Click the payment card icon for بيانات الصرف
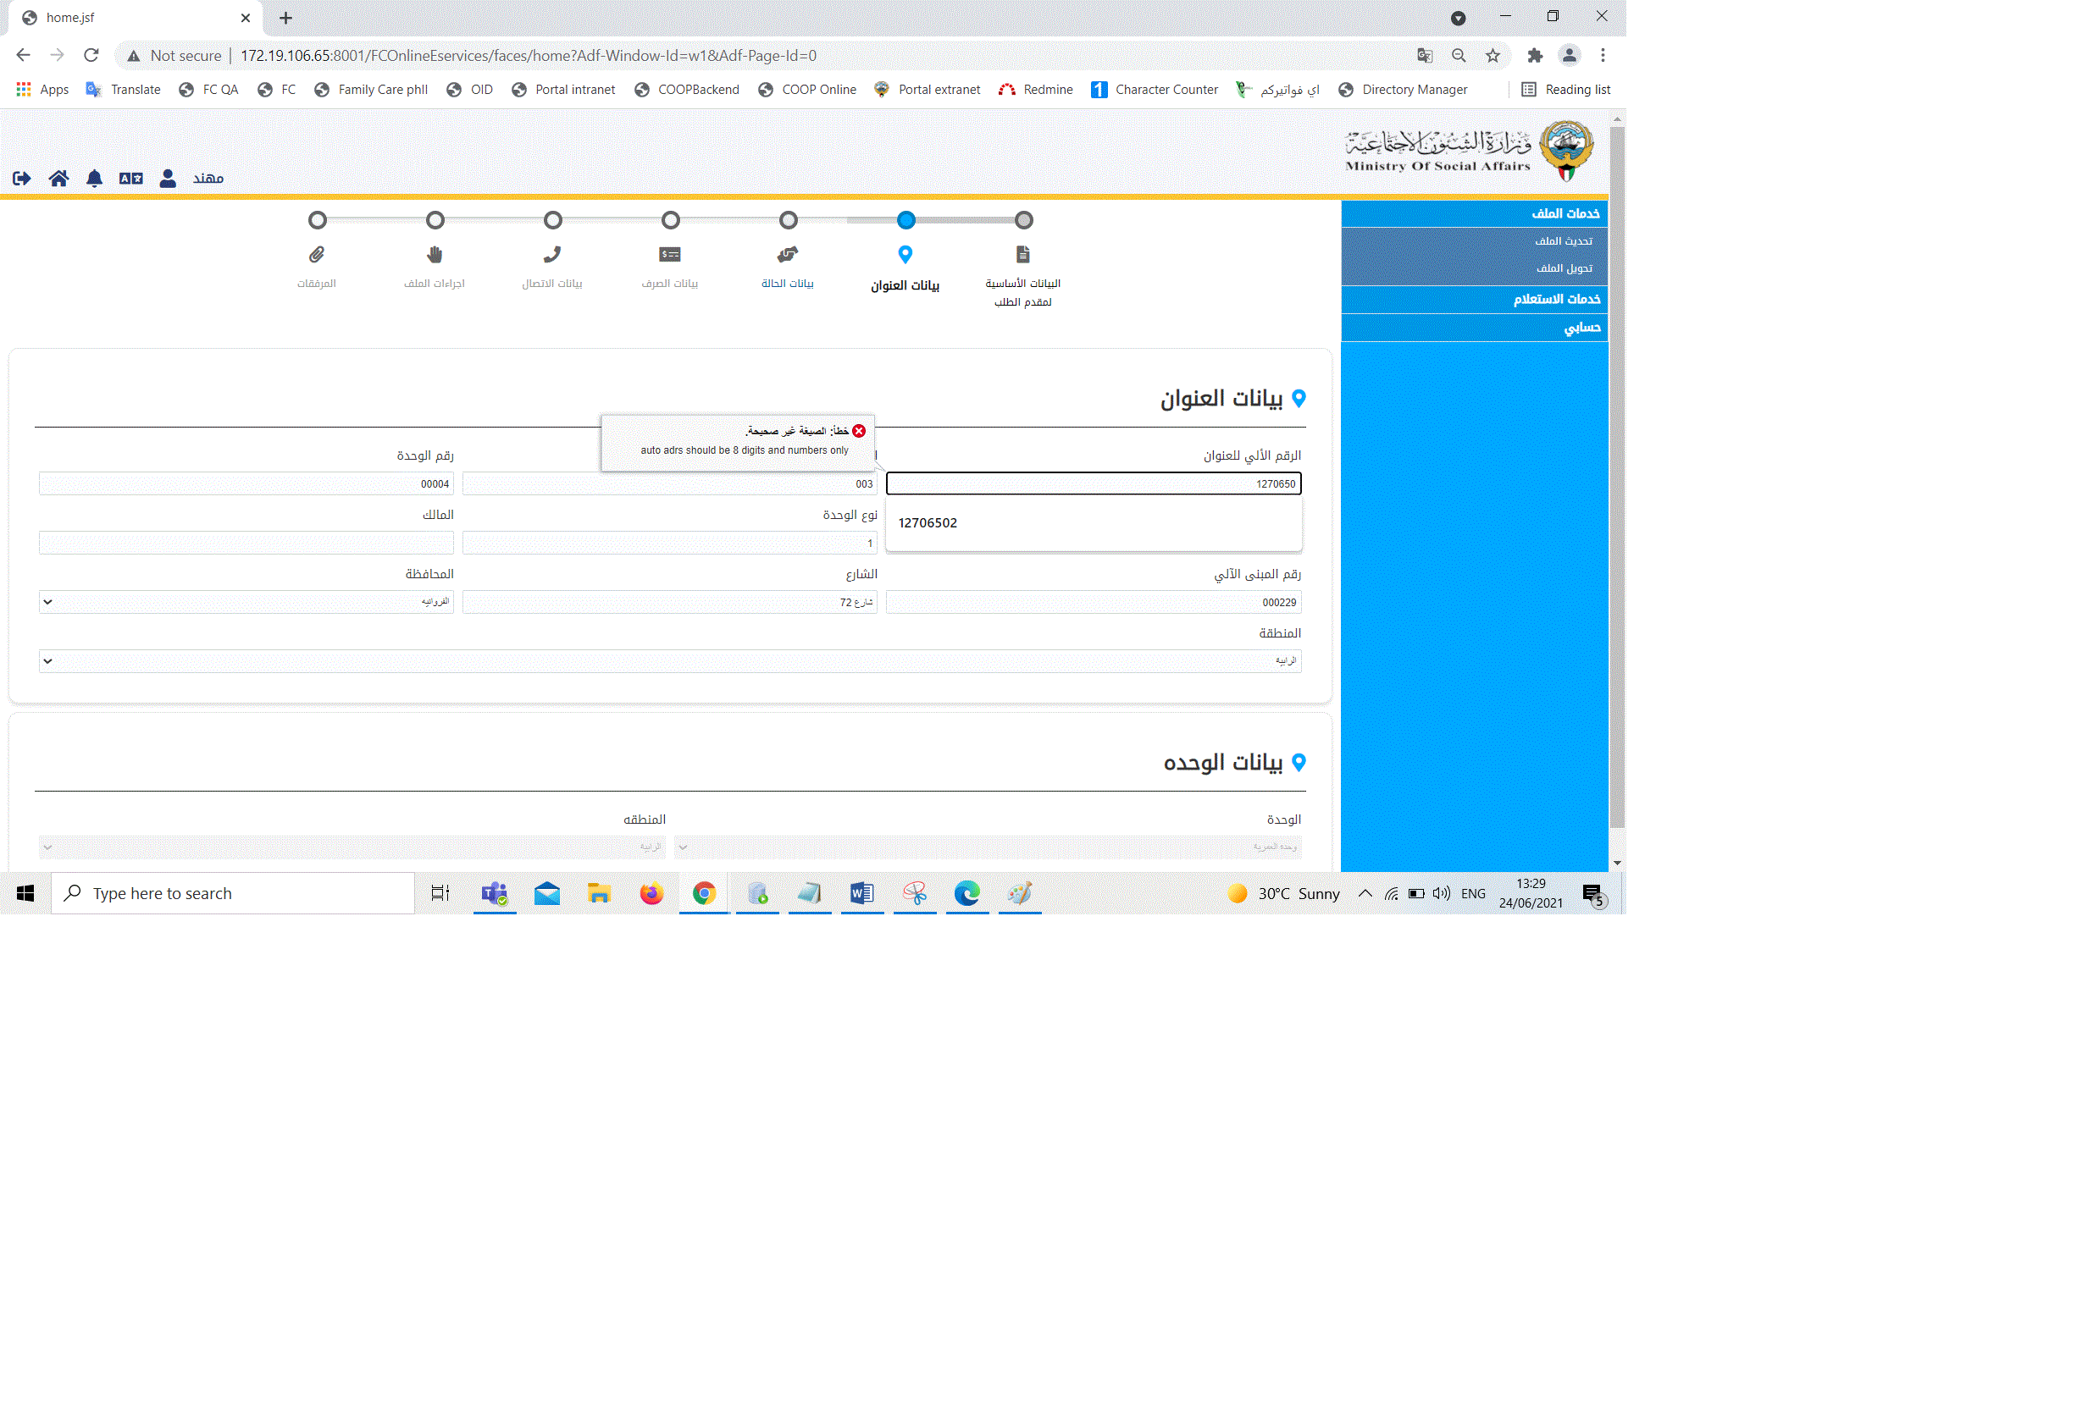 670,255
